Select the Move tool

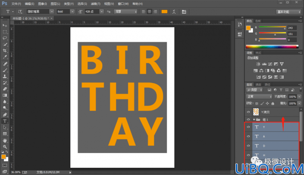coord(5,25)
